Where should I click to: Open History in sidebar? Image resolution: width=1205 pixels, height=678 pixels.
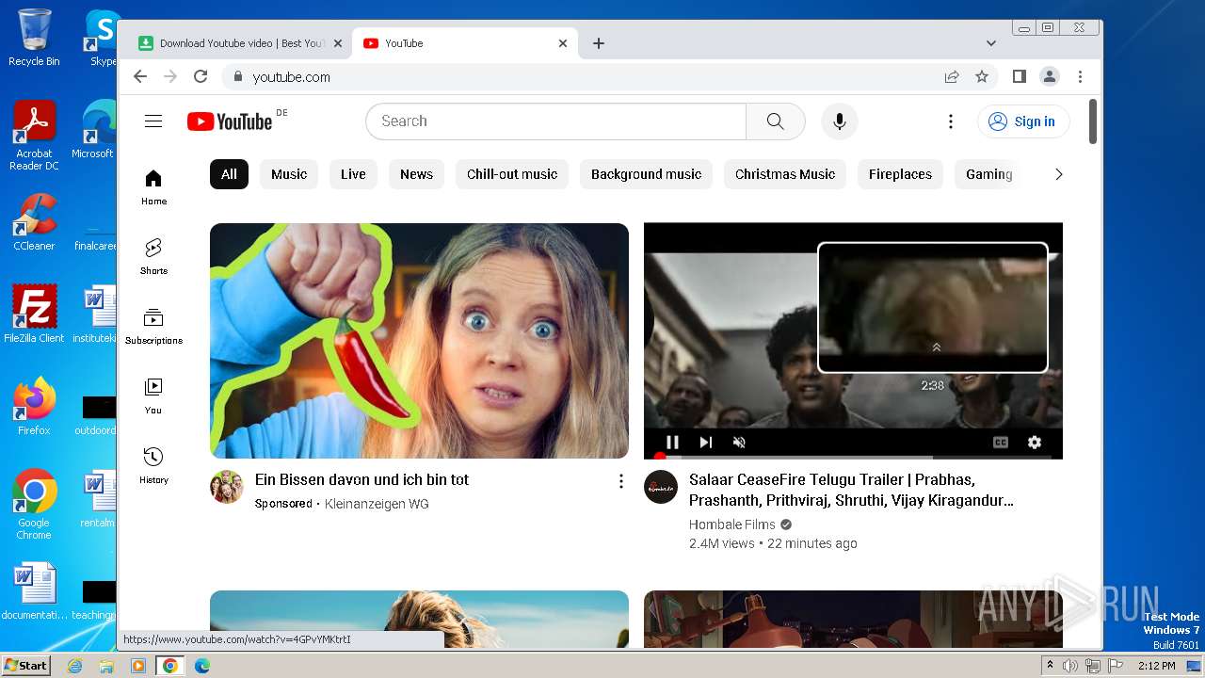[153, 465]
